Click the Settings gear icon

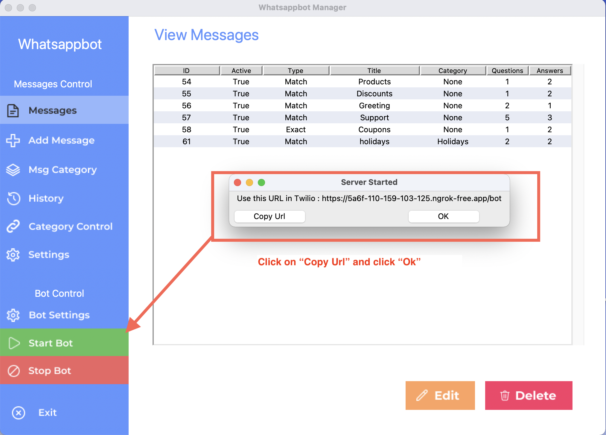[x=13, y=255]
